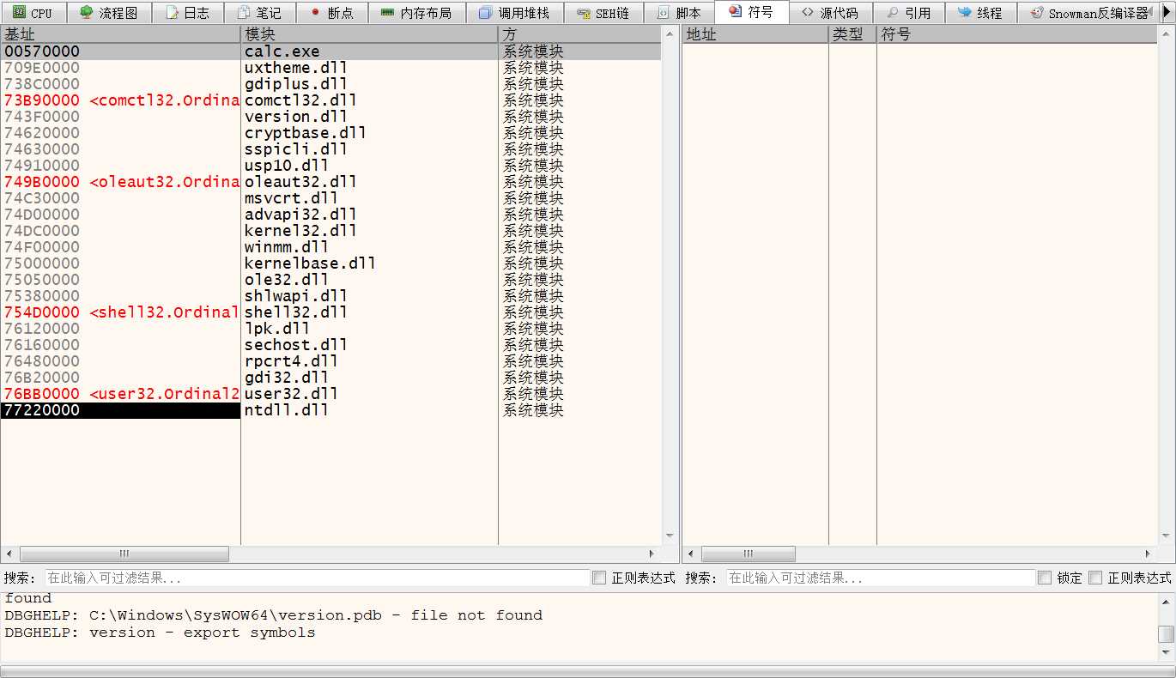Switch to the 引用 references tab

click(x=908, y=12)
